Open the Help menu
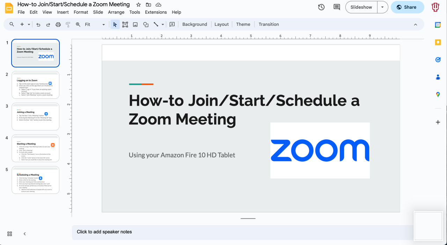 pyautogui.click(x=177, y=12)
